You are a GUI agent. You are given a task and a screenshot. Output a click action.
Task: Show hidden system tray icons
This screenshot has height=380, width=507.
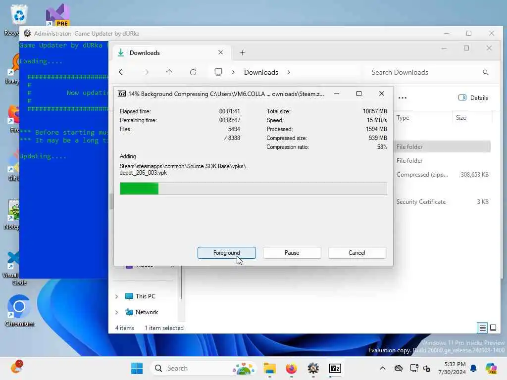click(383, 368)
